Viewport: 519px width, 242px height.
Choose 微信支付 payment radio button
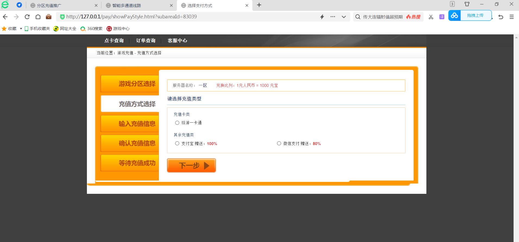click(279, 143)
